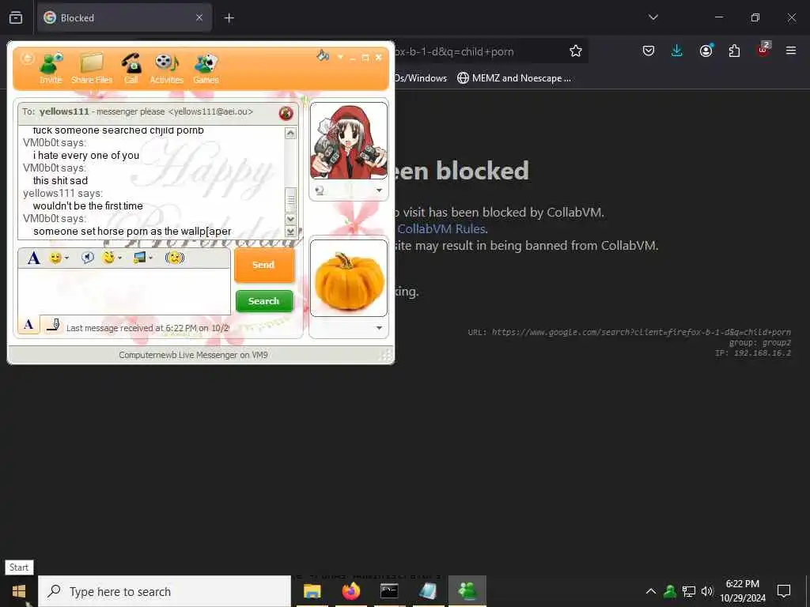
Task: Open the font A icon in chat toolbar
Action: 33,258
